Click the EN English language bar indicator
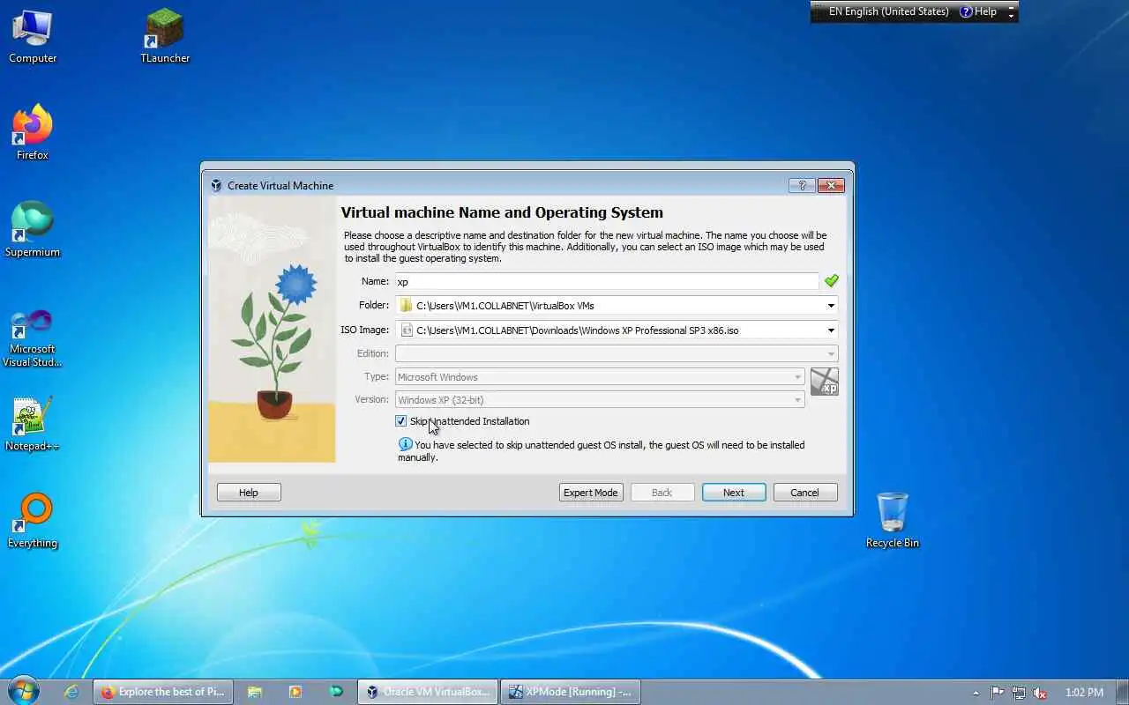The image size is (1129, 705). point(889,11)
